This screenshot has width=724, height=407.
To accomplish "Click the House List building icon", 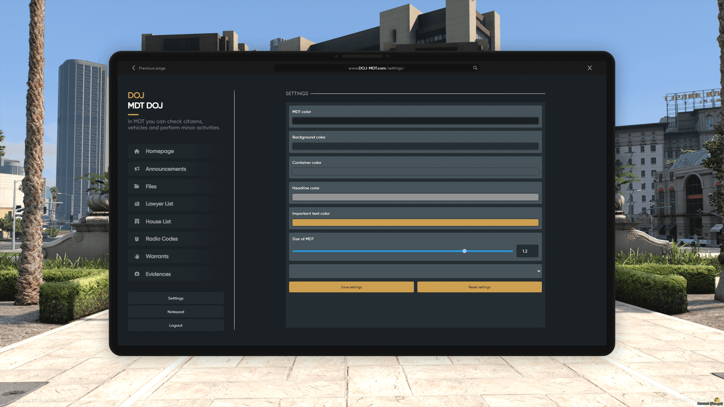I will [137, 221].
